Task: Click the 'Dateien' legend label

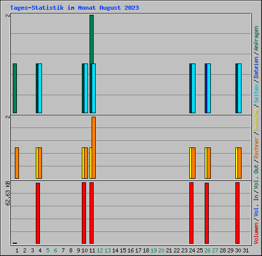Action: pyautogui.click(x=256, y=67)
